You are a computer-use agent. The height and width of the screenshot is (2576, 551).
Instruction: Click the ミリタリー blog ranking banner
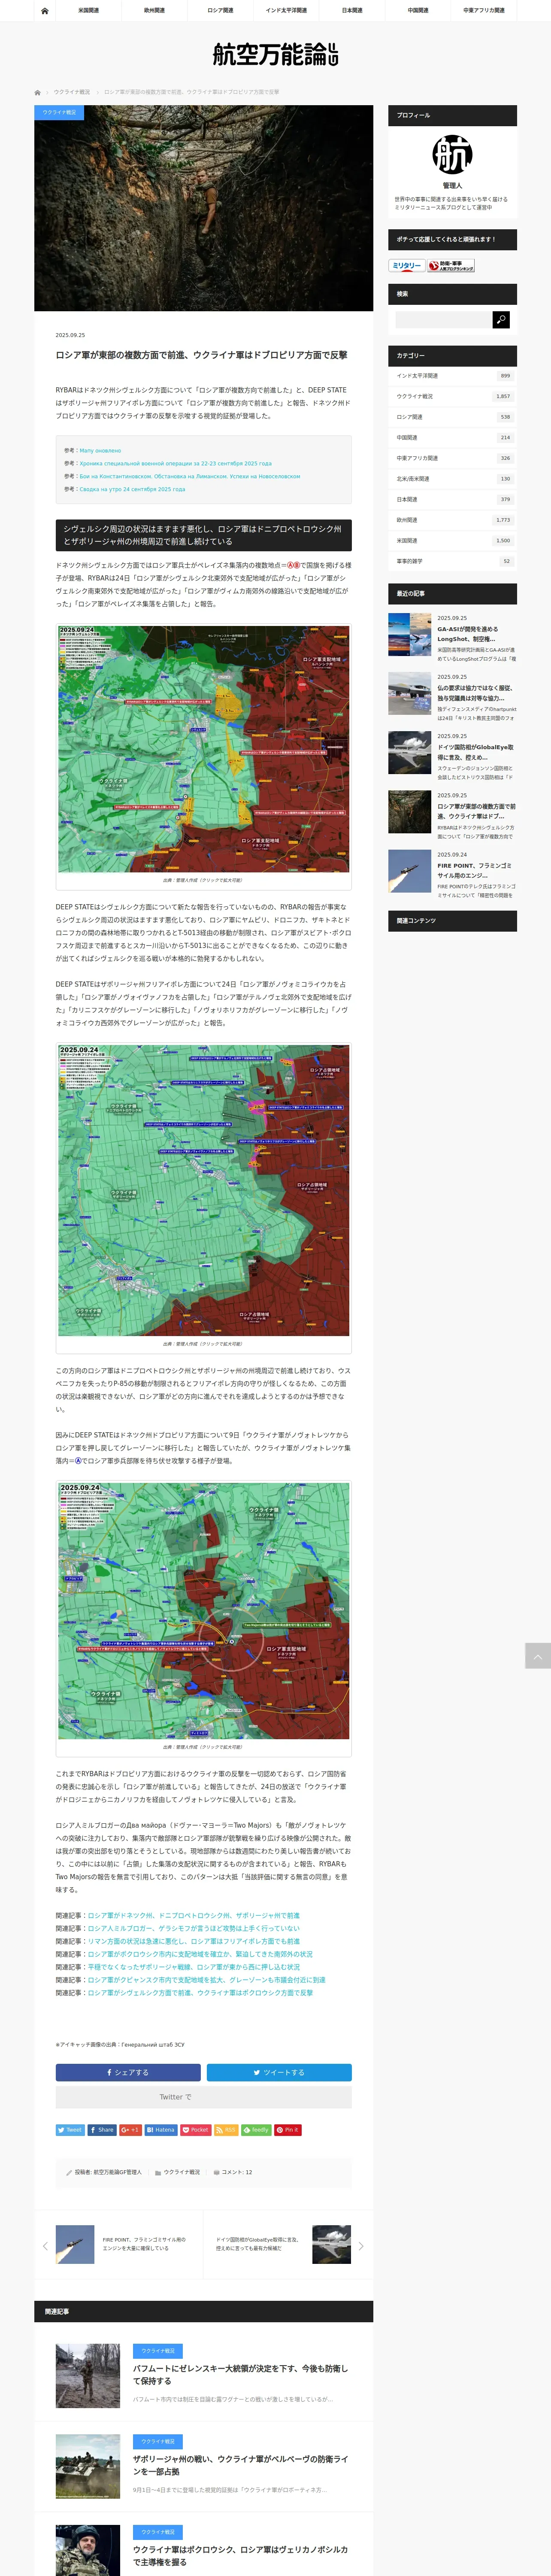coord(407,266)
